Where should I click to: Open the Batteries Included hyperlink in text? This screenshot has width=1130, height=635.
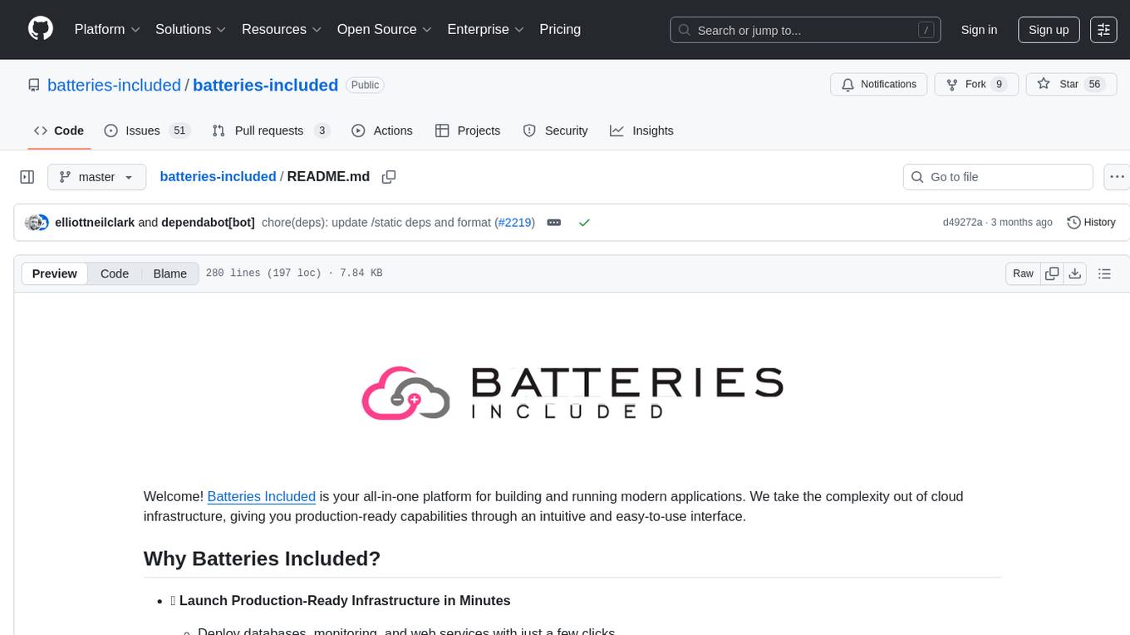point(261,496)
